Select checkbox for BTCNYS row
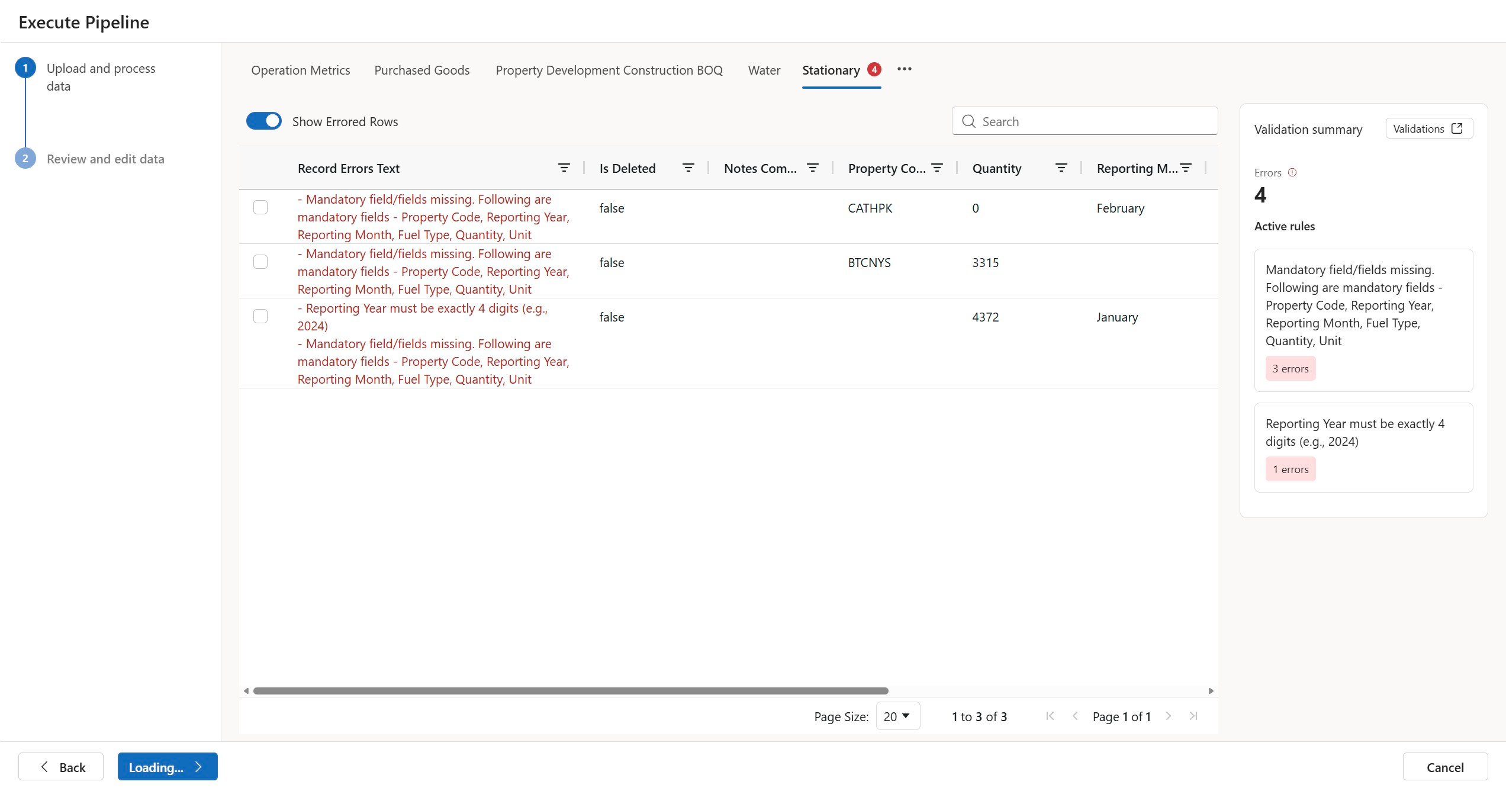Screen dimensions: 1506x791 coord(260,262)
